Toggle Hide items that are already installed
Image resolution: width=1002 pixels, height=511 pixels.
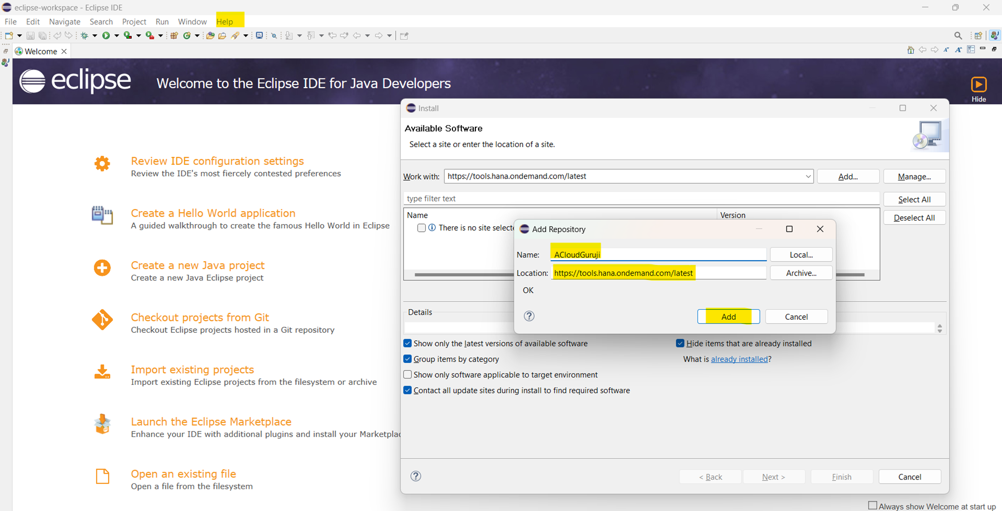pos(680,343)
